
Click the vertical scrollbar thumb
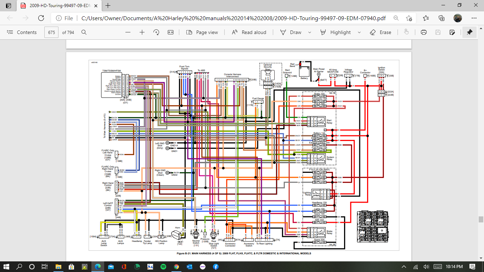click(481, 220)
